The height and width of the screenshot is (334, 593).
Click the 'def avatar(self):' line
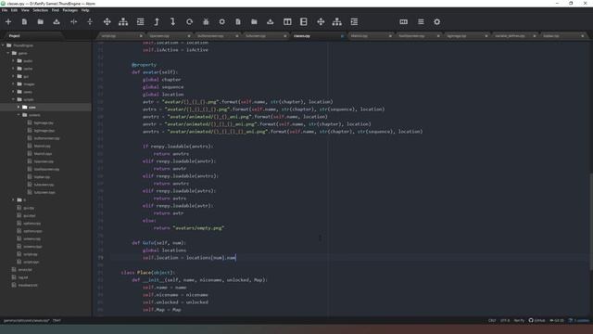pos(155,72)
